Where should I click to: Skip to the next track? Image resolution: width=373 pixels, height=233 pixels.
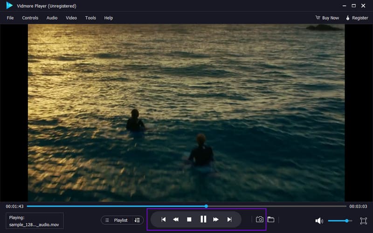[x=229, y=220]
